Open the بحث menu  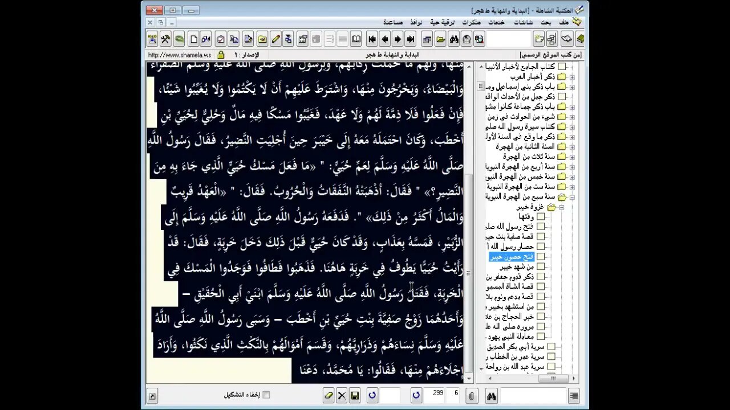(546, 22)
